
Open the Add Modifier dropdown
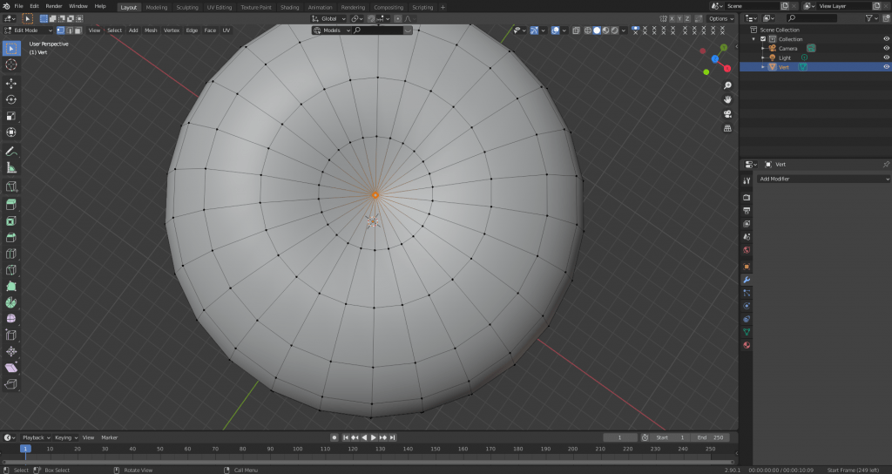[x=823, y=179]
